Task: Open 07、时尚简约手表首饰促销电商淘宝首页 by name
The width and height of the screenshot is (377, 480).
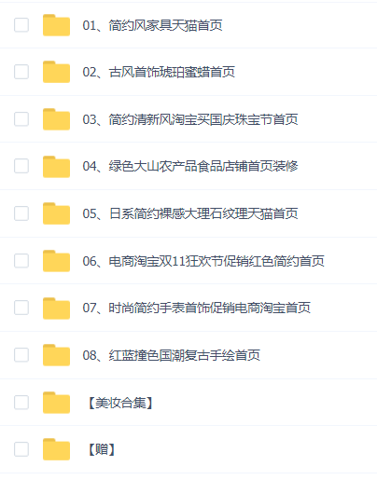Action: click(x=196, y=308)
